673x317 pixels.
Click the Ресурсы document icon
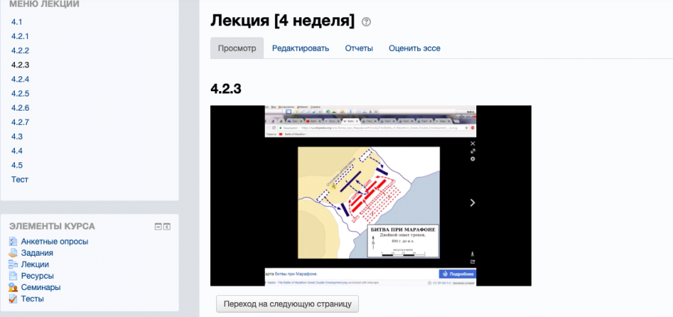13,276
